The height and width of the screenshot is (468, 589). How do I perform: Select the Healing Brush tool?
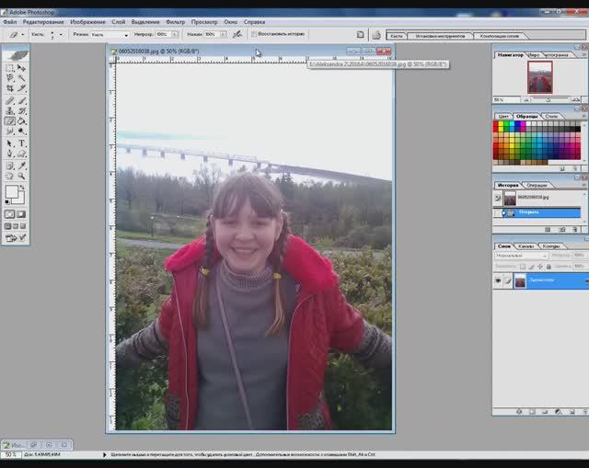[x=9, y=100]
